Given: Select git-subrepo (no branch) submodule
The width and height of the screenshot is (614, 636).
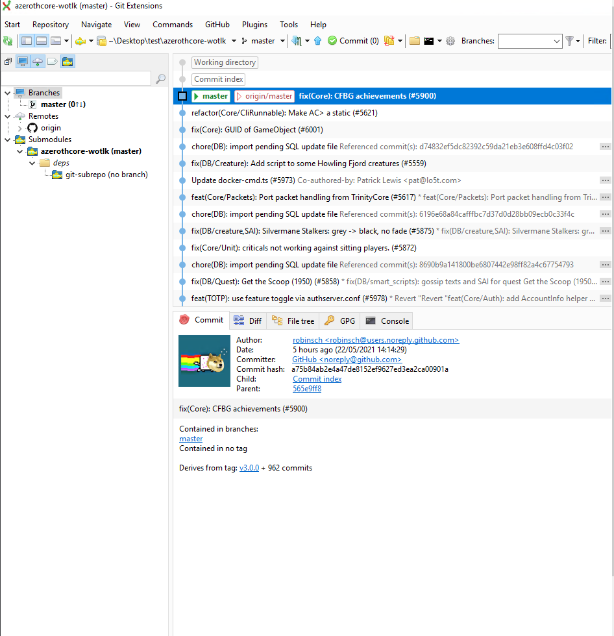Looking at the screenshot, I should 106,175.
